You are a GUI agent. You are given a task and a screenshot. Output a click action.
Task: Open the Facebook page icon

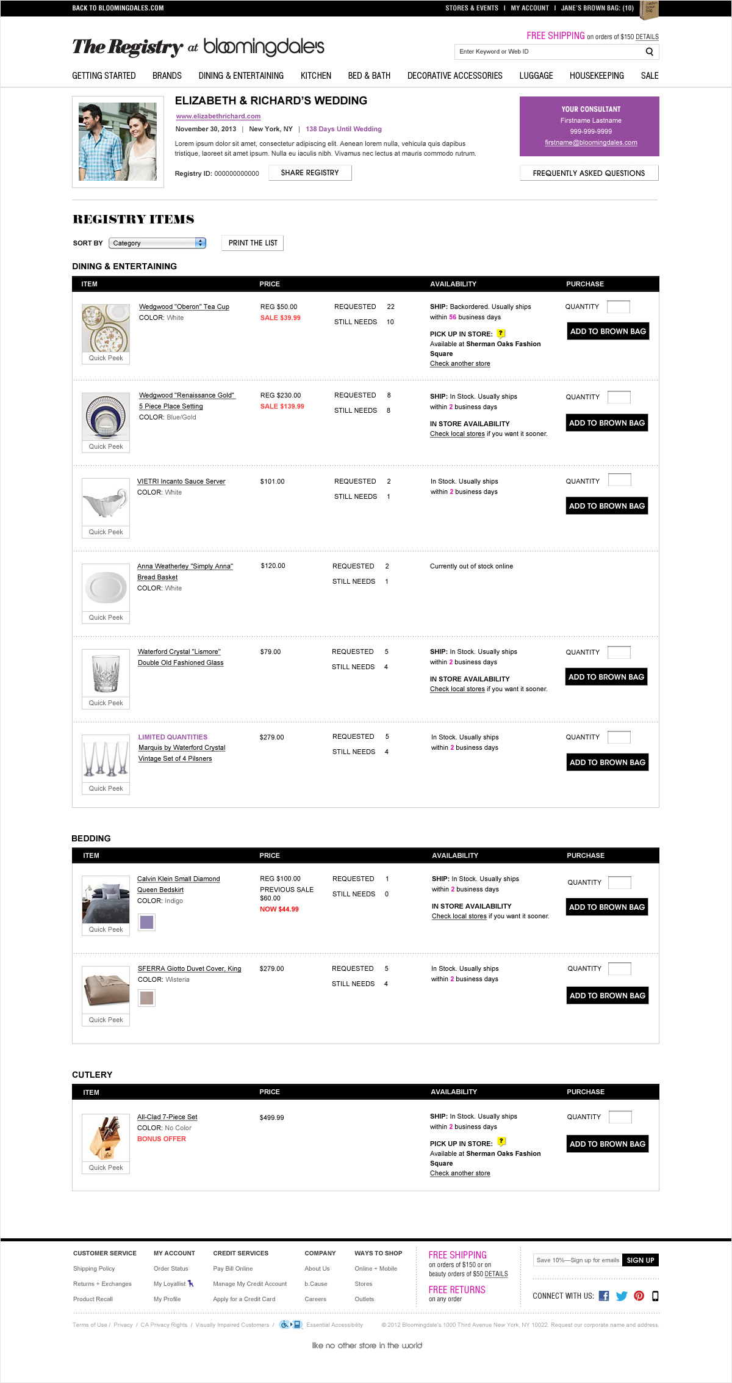coord(604,1296)
